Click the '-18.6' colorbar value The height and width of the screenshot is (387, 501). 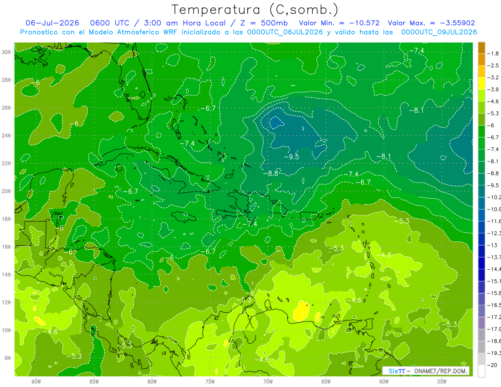(x=495, y=341)
